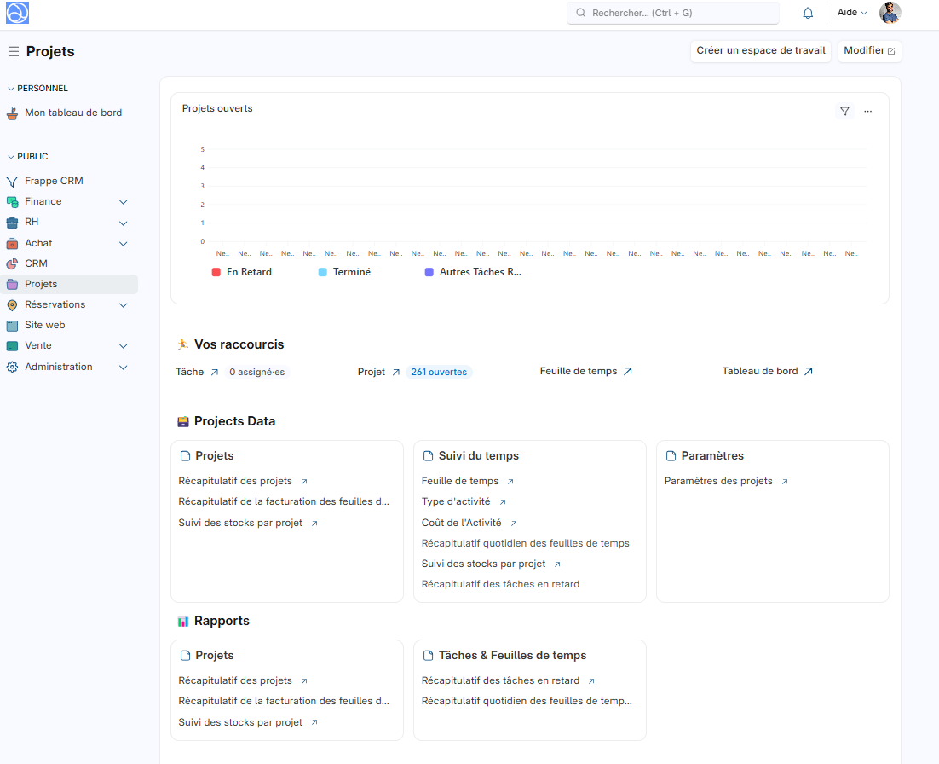Click the Mon tableau de bord plant icon
This screenshot has height=764, width=939.
click(12, 112)
